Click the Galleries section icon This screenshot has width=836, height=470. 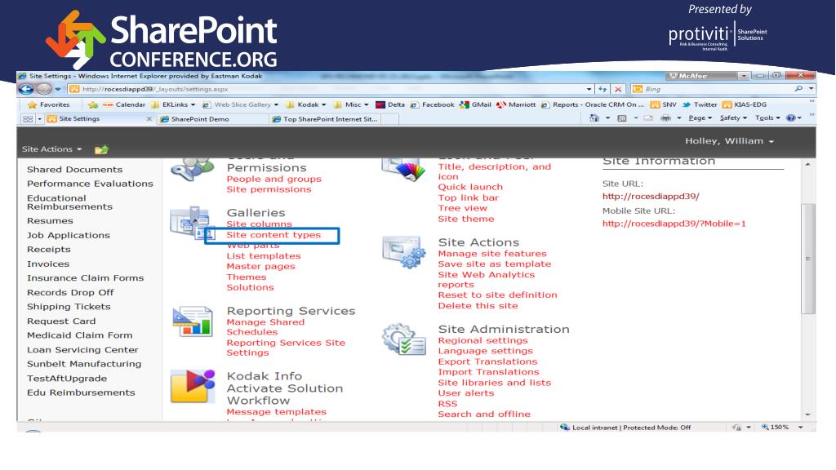192,223
